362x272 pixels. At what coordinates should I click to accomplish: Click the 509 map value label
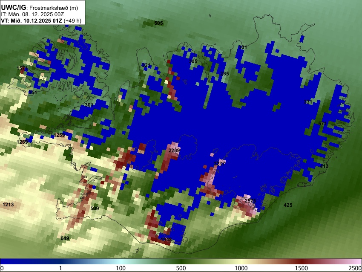tap(95, 208)
